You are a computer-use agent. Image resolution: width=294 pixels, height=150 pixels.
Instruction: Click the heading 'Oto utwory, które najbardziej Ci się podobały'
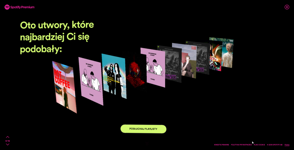click(57, 37)
